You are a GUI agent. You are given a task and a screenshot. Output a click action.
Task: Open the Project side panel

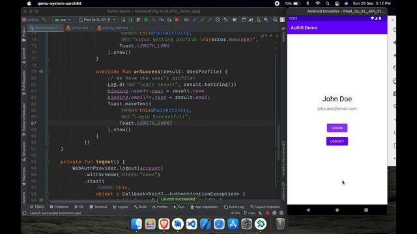tap(24, 34)
